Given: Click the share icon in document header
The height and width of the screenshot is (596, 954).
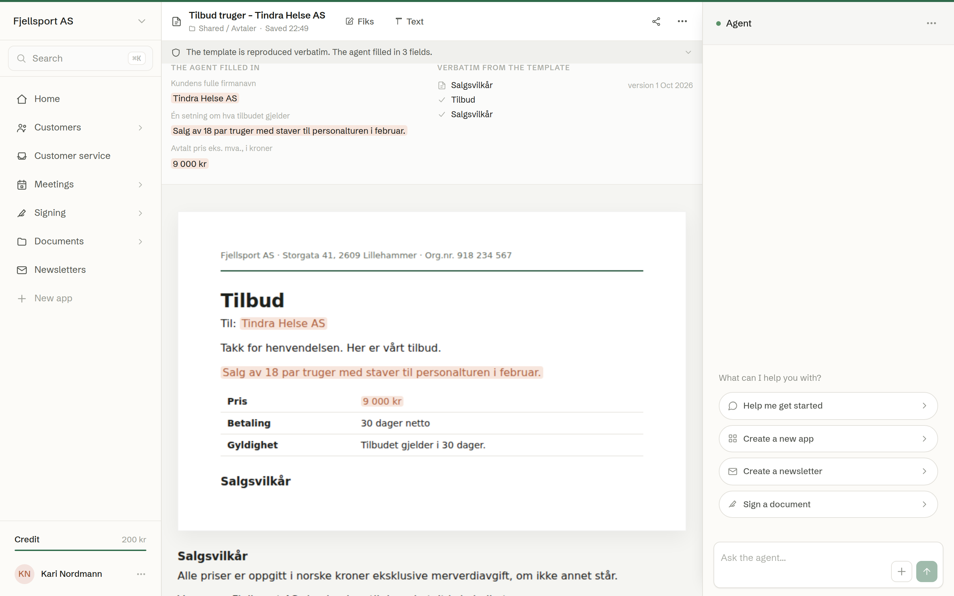Looking at the screenshot, I should (656, 21).
